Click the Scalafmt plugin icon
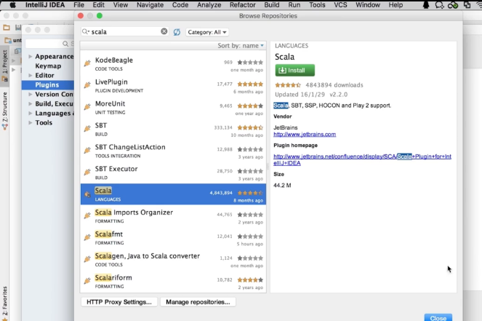 pyautogui.click(x=87, y=237)
